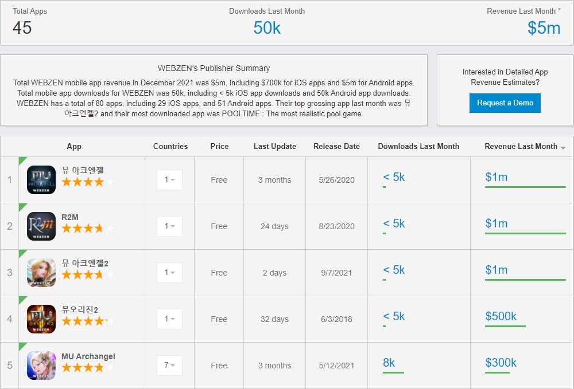The image size is (574, 389).
Task: Click the $5m Revenue Last Month total
Action: (544, 28)
